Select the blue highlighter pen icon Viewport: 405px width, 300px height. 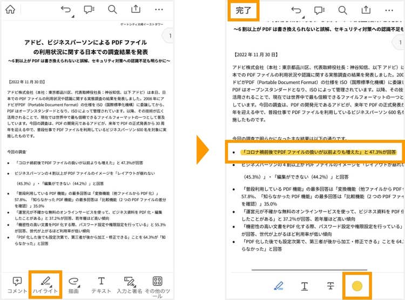[x=279, y=286]
